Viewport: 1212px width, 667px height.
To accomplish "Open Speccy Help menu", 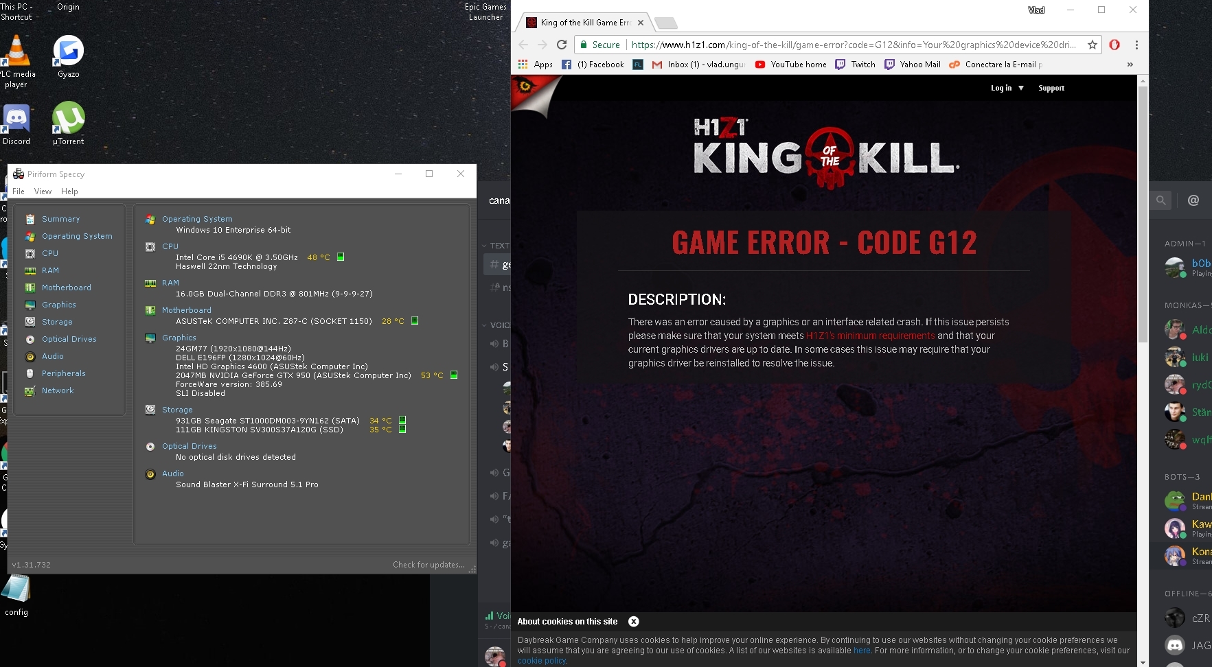I will point(69,191).
